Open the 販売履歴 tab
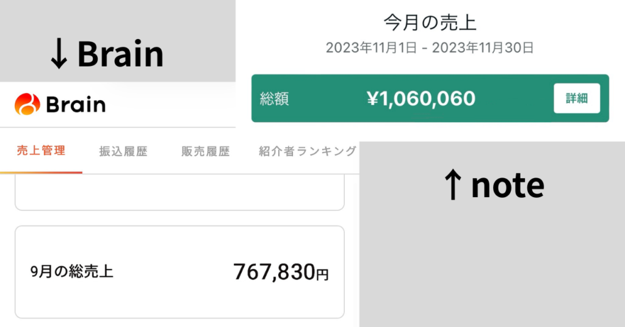This screenshot has height=327, width=625. tap(206, 152)
